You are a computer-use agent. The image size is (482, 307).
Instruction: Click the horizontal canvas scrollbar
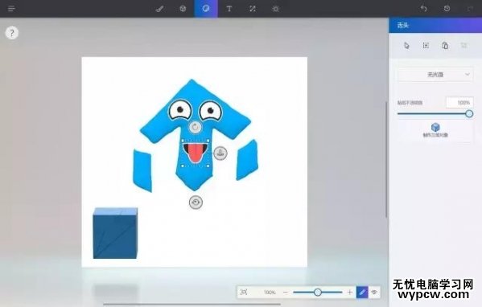192,305
